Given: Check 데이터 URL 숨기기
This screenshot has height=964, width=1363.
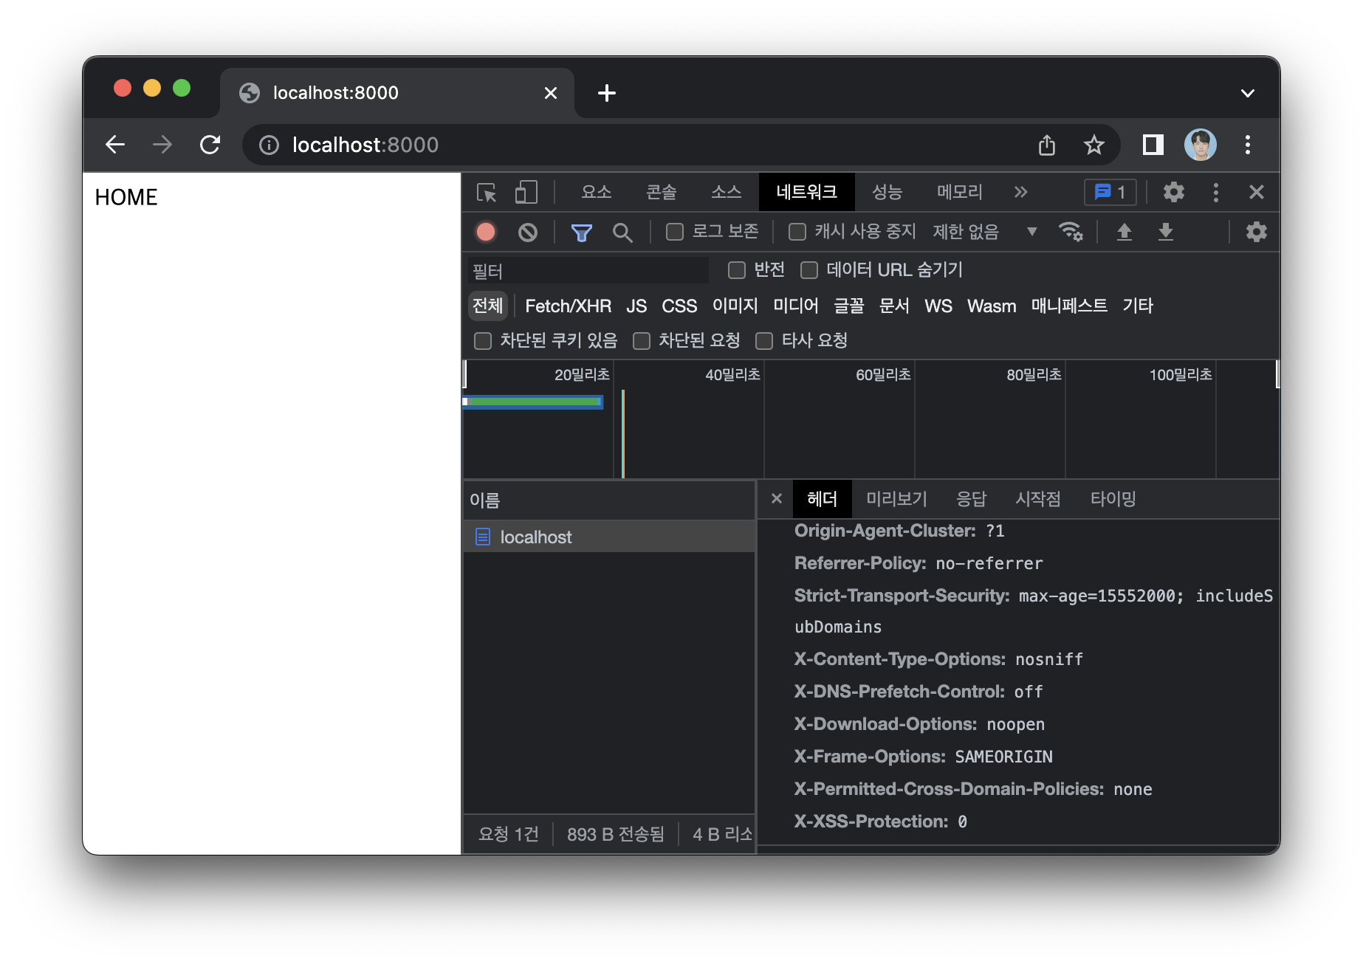Looking at the screenshot, I should [x=808, y=270].
